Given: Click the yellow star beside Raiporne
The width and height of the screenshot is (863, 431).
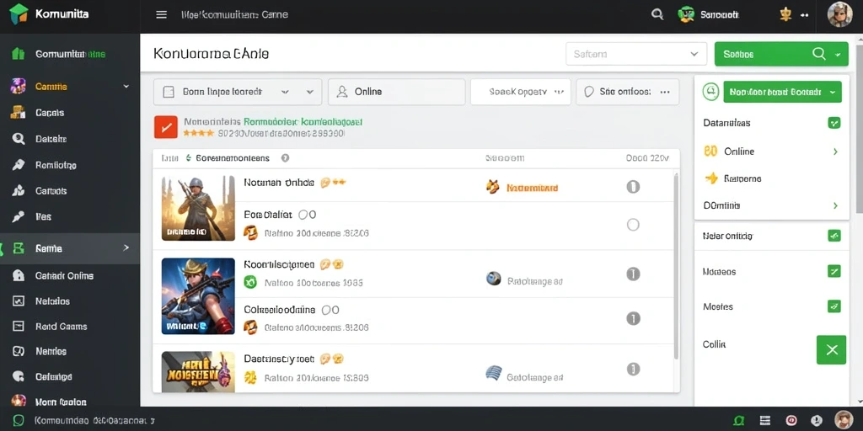Looking at the screenshot, I should [x=711, y=178].
